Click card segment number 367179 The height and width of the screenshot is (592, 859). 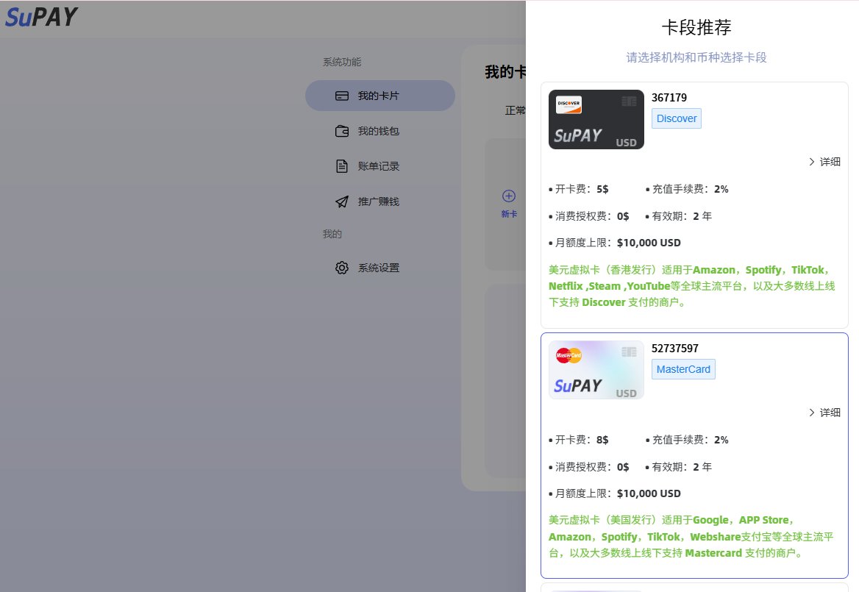coord(669,98)
